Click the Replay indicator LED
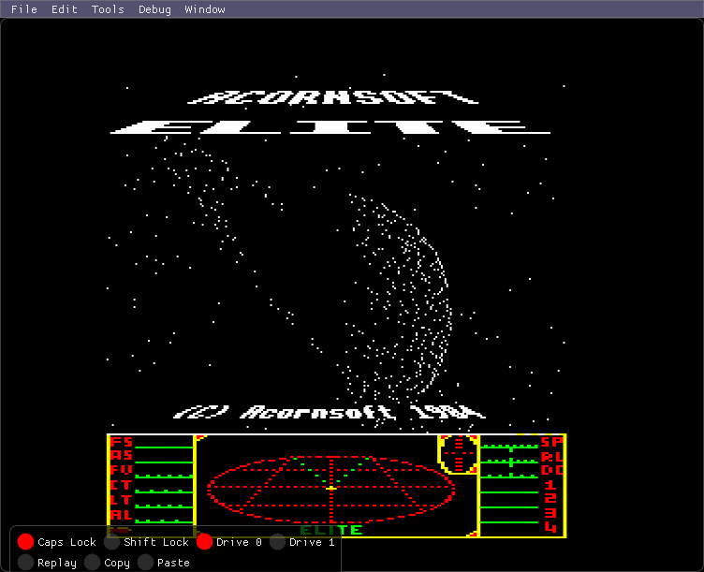The image size is (704, 572). pyautogui.click(x=25, y=562)
